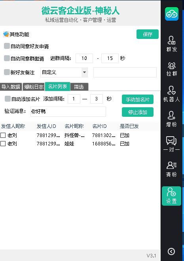Click card ID 1688856... cell
The width and height of the screenshot is (184, 261).
click(x=104, y=144)
